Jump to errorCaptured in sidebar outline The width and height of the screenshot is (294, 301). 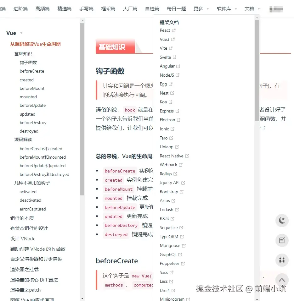[x=33, y=209]
